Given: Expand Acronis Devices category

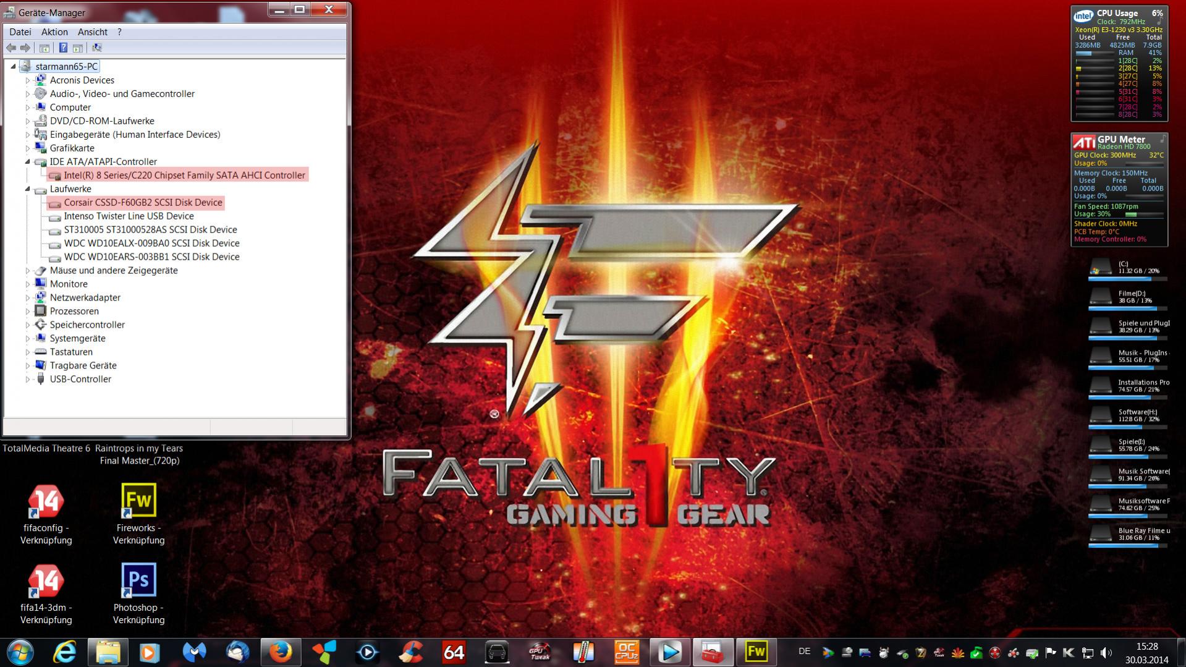Looking at the screenshot, I should (27, 80).
